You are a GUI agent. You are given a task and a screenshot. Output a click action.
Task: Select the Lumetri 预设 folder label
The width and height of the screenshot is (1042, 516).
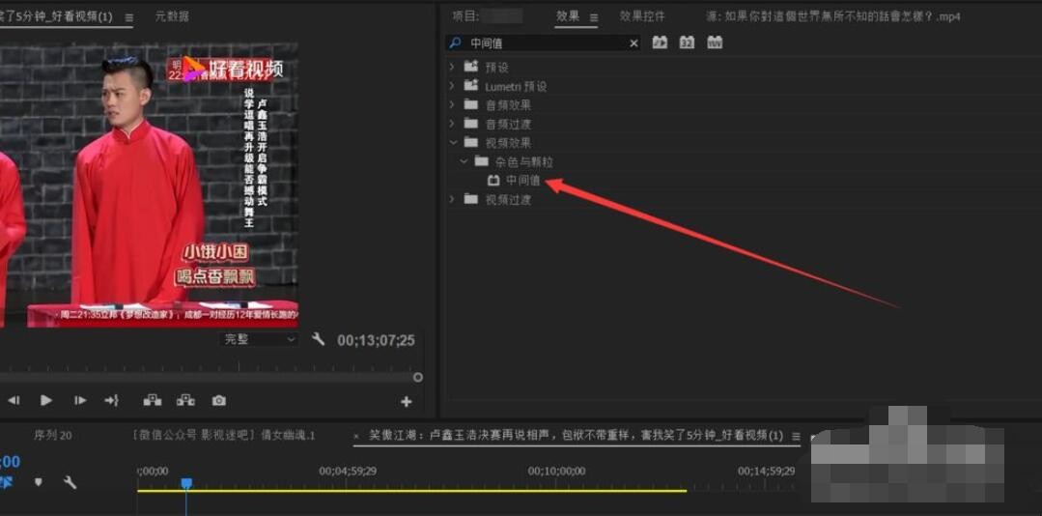[516, 86]
